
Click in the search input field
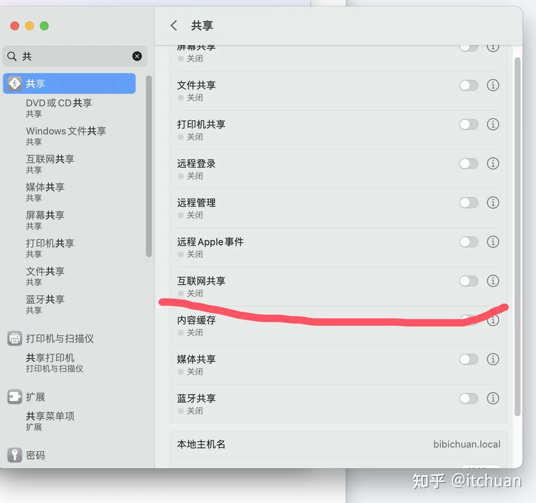74,56
